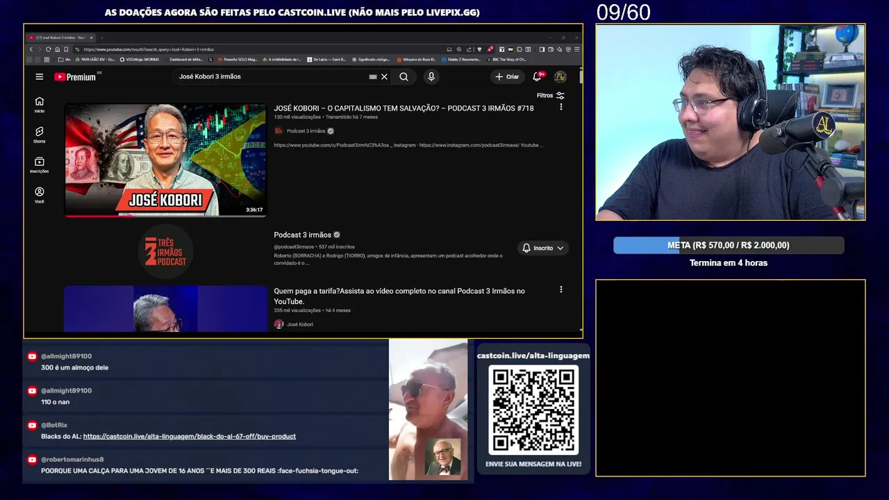Open Três Irmãos Podcast channel logo
Viewport: 889px width, 500px height.
coord(165,251)
